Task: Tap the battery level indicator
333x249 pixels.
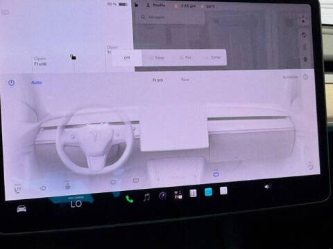Action: coord(117,4)
